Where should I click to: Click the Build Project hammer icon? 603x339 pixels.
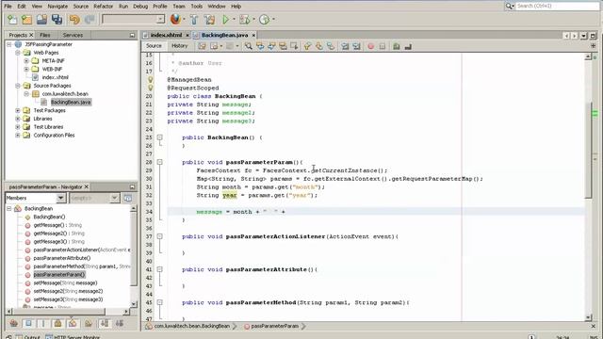click(x=194, y=19)
